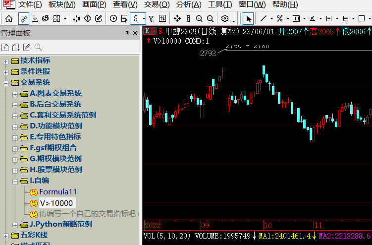Click new file icon in 管理面板
372x245 pixels.
(x=5, y=47)
